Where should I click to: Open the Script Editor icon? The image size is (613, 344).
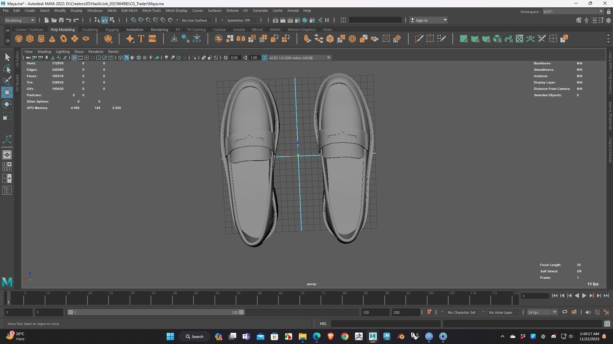point(607,324)
